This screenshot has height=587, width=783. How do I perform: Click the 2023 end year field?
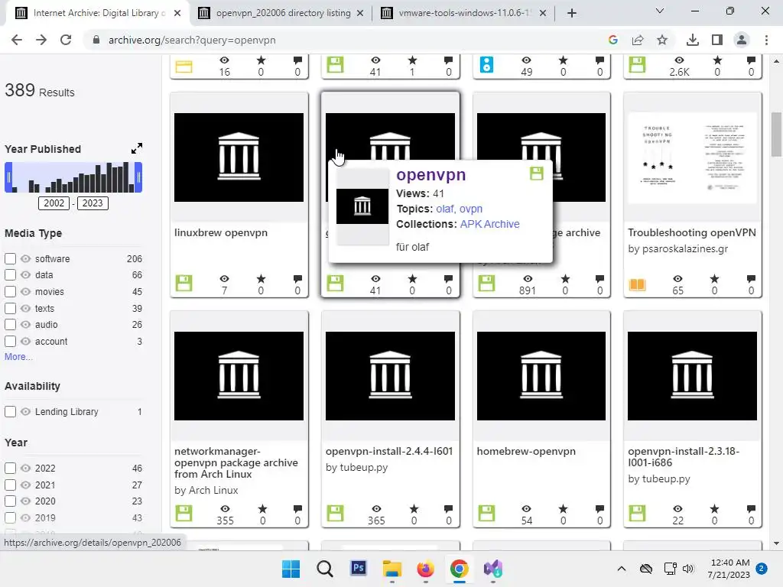point(93,203)
